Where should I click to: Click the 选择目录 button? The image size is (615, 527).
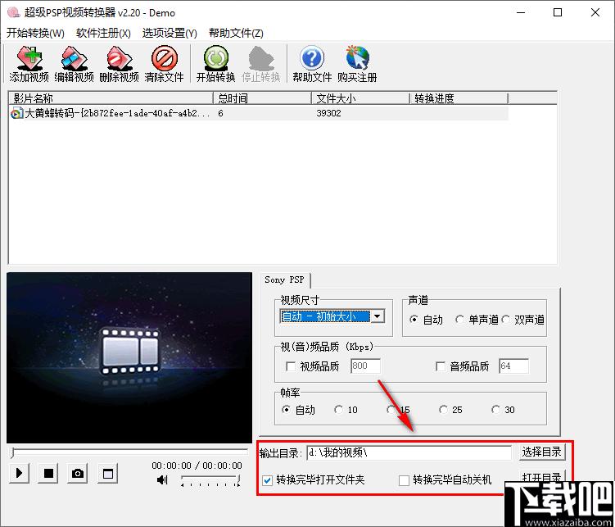coord(541,452)
